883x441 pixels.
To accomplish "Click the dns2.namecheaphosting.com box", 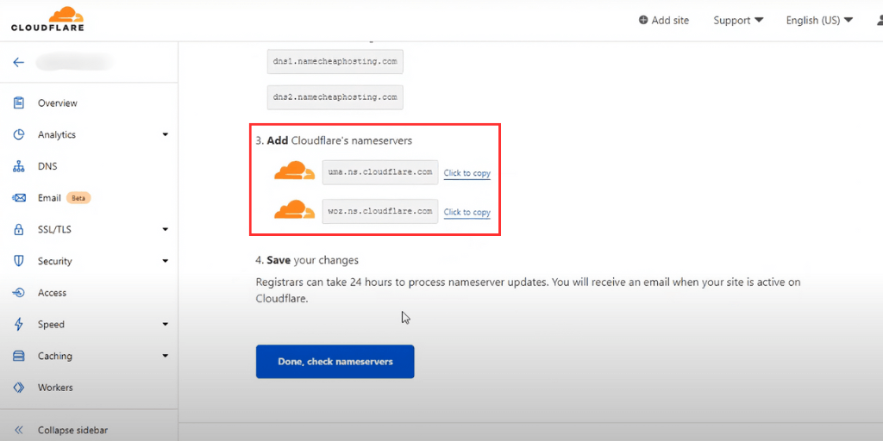I will tap(335, 97).
